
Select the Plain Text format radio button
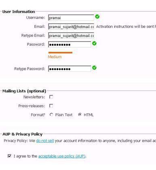point(51,115)
